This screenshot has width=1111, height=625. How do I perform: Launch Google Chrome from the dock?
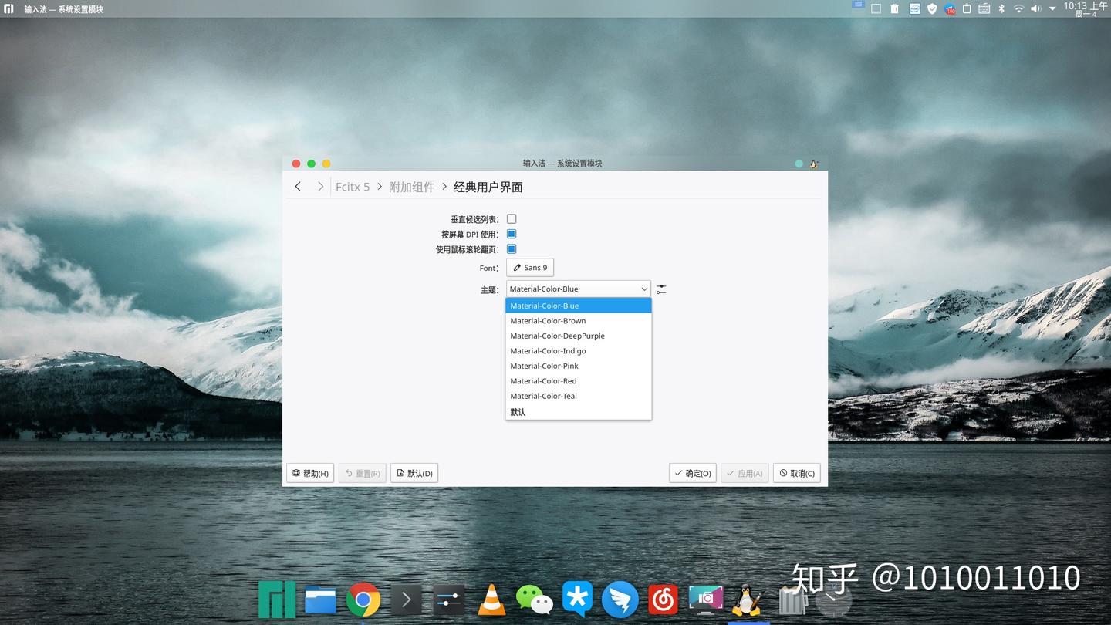(363, 599)
